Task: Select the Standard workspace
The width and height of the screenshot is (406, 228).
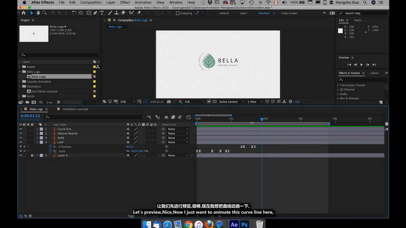Action: [263, 13]
